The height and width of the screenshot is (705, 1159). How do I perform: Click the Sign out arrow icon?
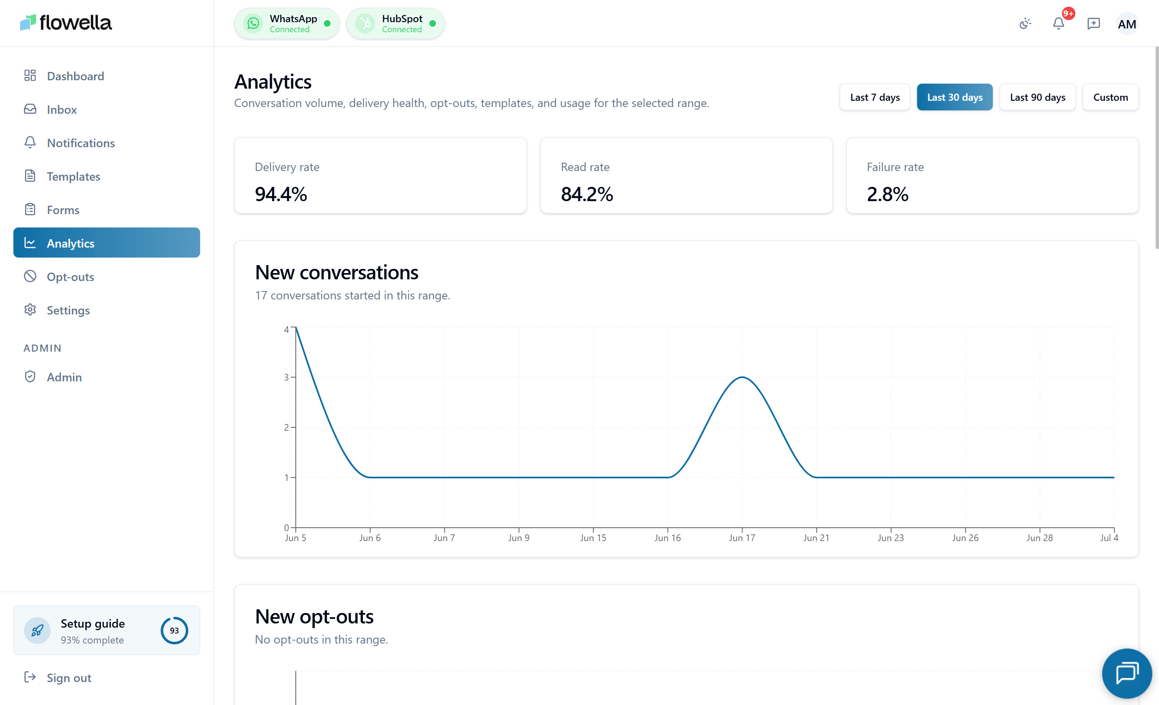pyautogui.click(x=30, y=677)
